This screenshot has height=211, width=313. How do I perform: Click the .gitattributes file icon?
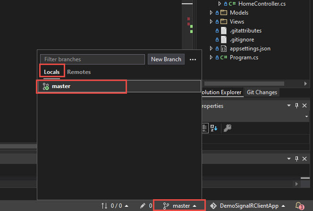(224, 31)
